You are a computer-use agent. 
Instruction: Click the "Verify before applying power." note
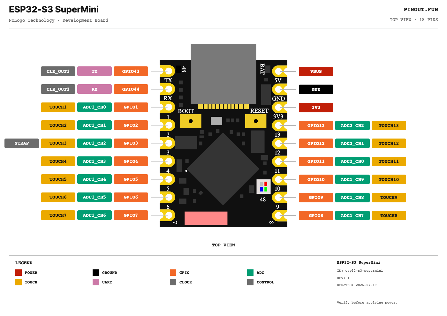coord(367,303)
